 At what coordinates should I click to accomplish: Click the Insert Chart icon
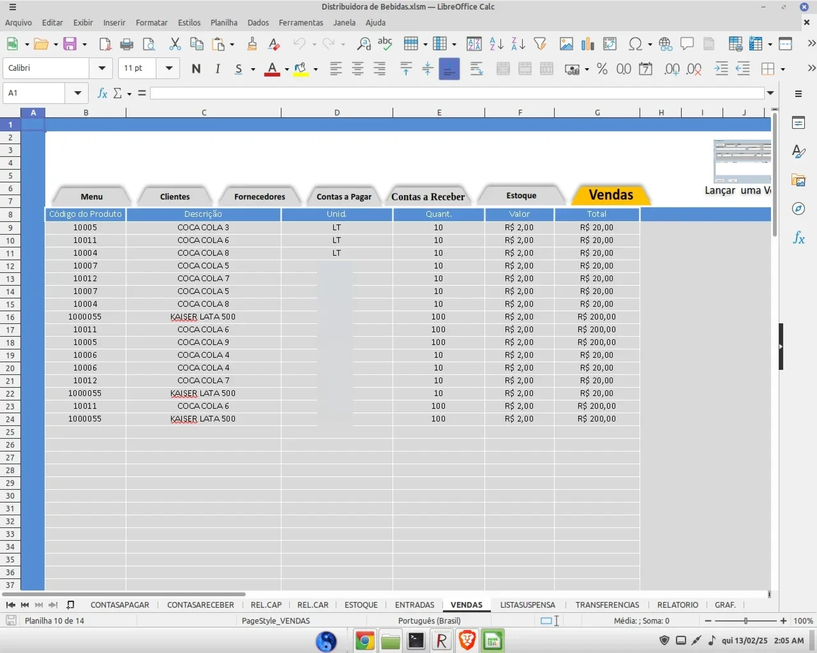coord(588,44)
